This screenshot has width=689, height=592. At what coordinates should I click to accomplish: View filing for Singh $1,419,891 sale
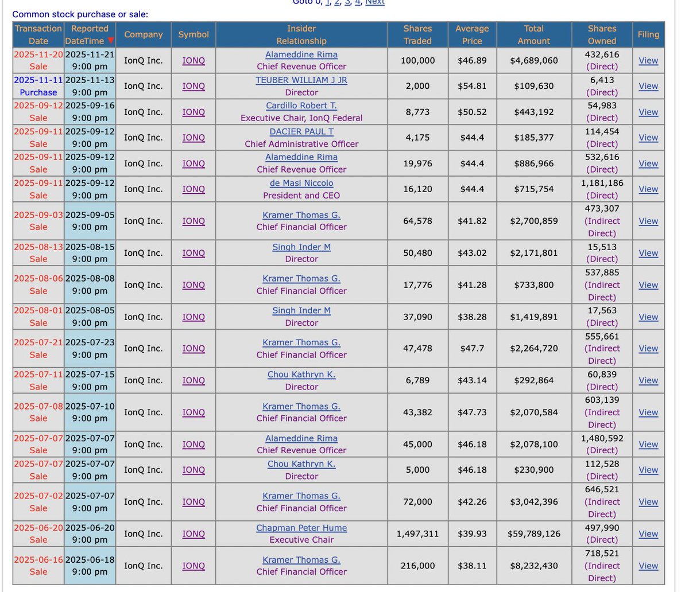(648, 317)
